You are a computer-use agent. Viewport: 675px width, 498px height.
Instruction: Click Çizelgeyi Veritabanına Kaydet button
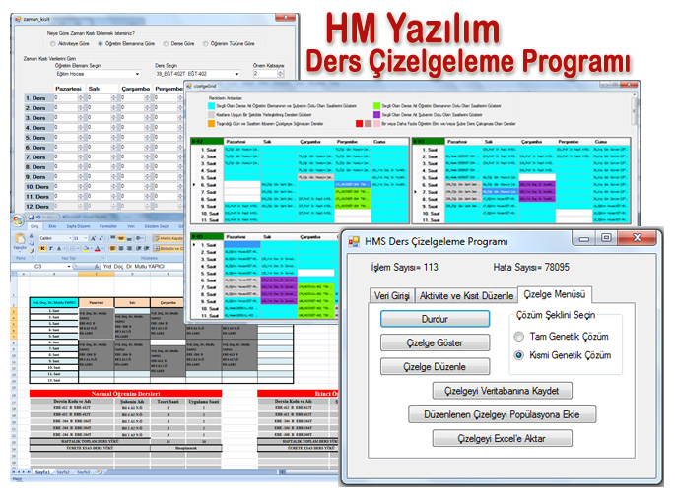click(x=502, y=391)
